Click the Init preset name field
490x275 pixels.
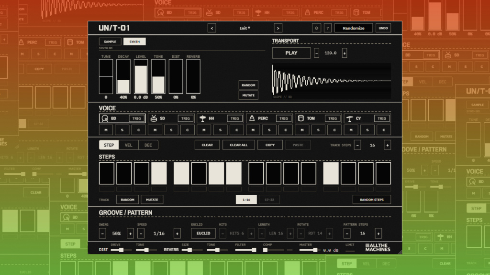245,28
